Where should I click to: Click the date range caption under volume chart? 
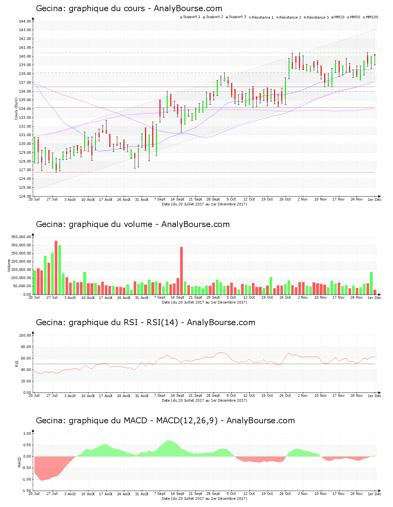pyautogui.click(x=204, y=302)
